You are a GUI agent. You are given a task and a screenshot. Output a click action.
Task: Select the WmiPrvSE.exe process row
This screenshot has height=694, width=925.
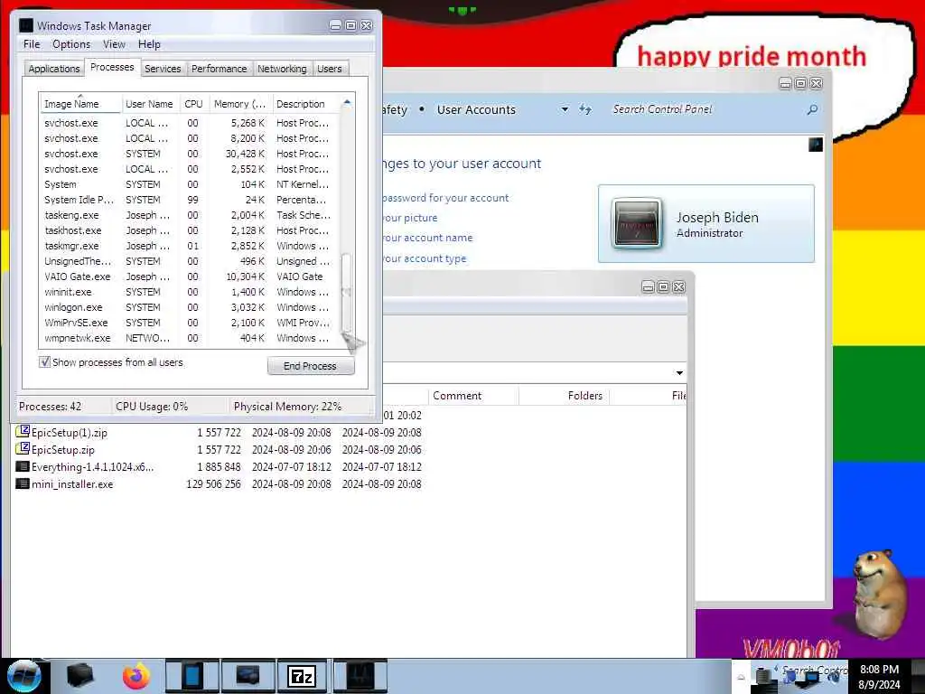(x=190, y=323)
